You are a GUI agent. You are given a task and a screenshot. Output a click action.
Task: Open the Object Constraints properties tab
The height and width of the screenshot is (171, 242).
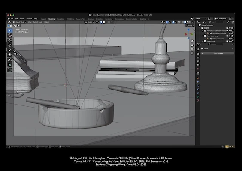pyautogui.click(x=198, y=93)
